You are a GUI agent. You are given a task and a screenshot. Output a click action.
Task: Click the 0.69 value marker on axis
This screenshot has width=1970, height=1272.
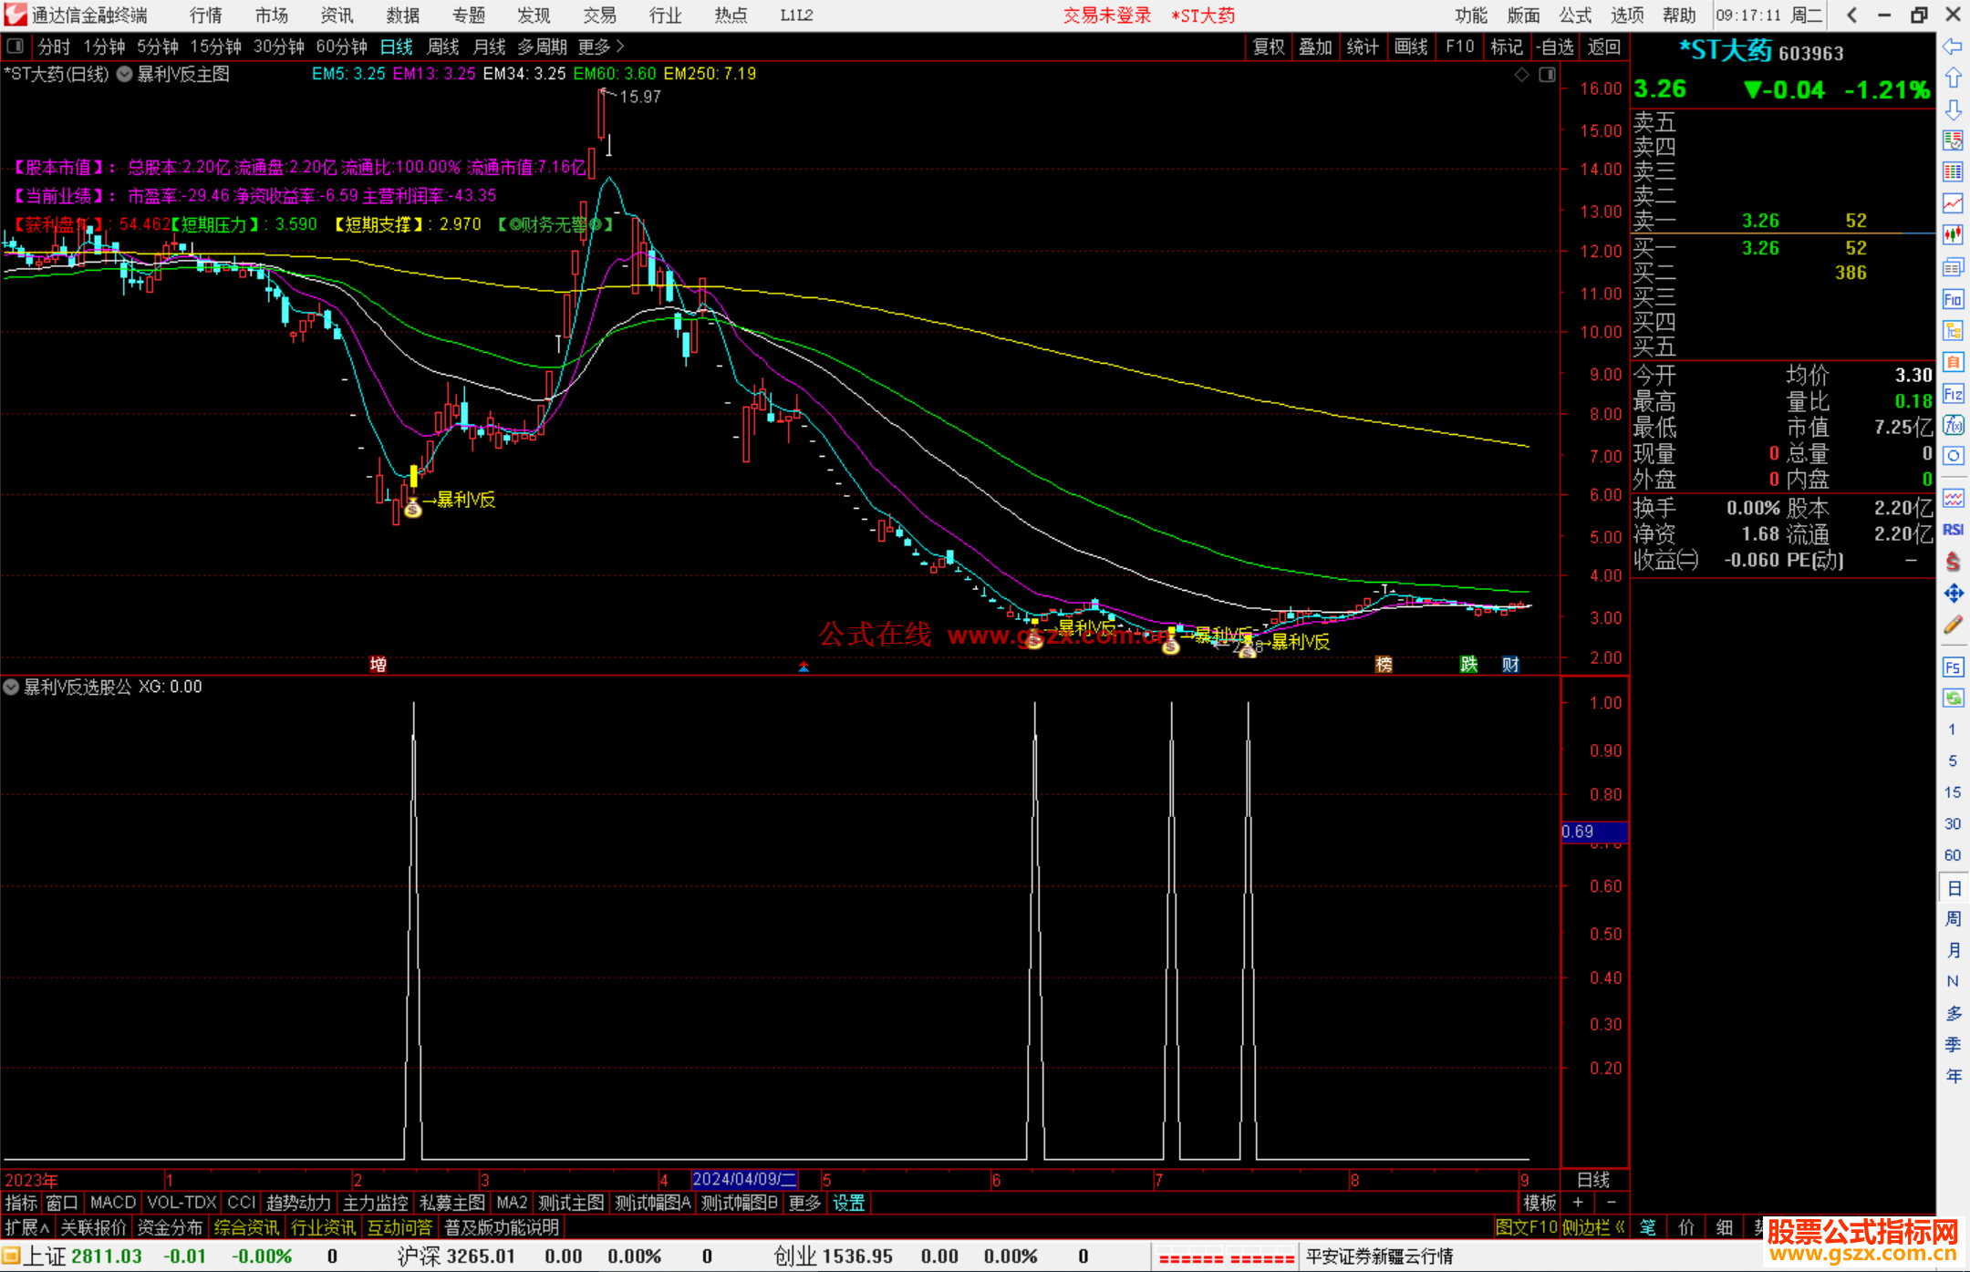point(1592,832)
